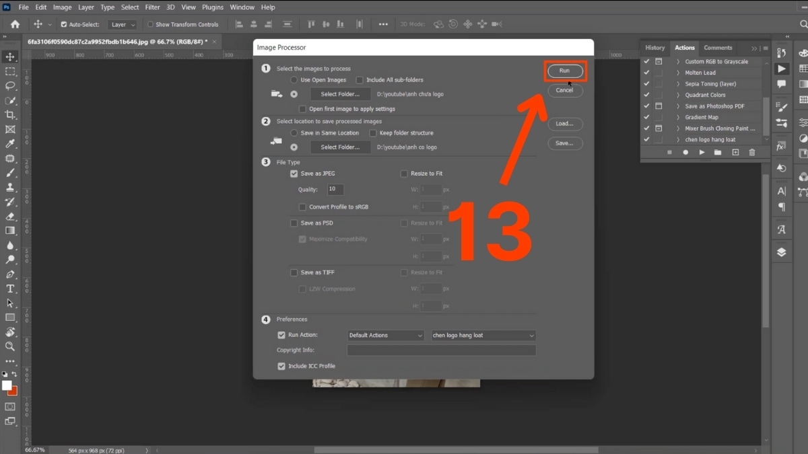Open the chen logo hang loat action dropdown
The image size is (808, 454).
tap(483, 335)
